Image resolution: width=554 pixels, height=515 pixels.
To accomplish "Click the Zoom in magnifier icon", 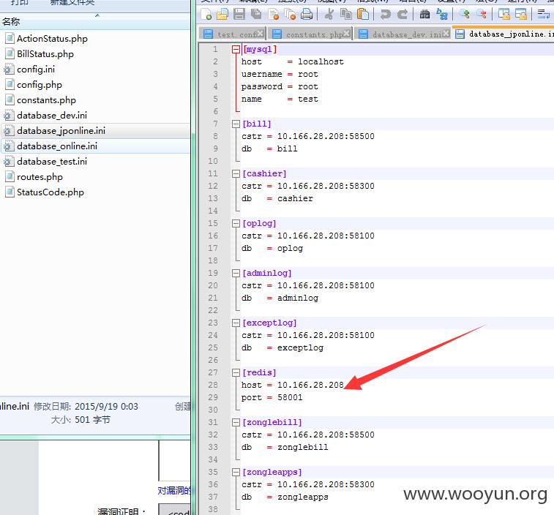I will (x=465, y=14).
